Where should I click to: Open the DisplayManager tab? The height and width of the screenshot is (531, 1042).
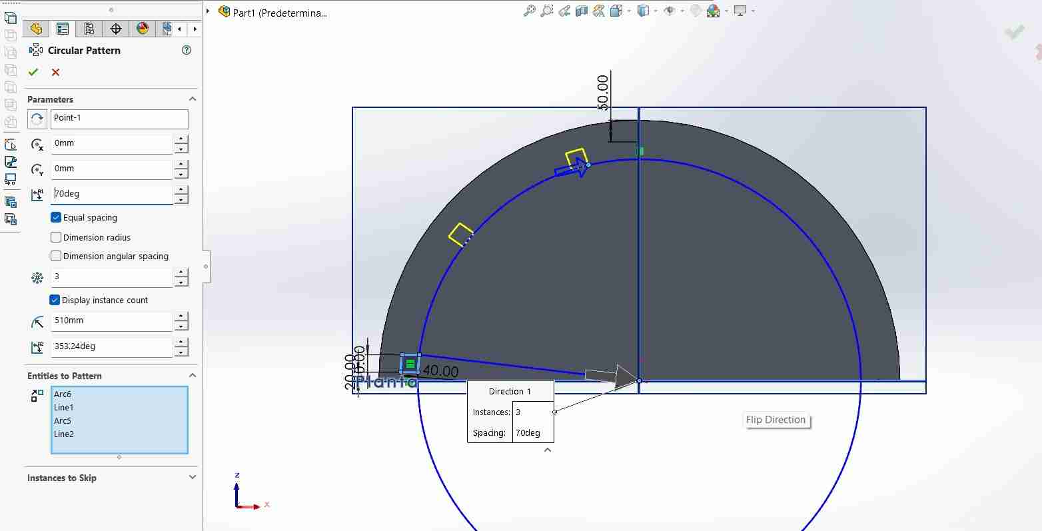(x=143, y=29)
